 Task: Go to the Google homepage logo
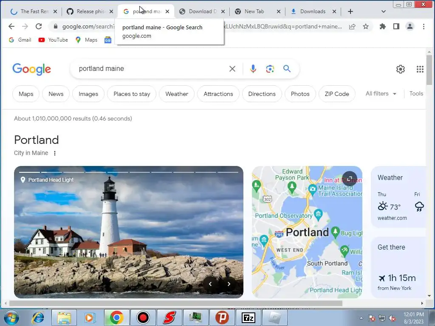coord(31,69)
